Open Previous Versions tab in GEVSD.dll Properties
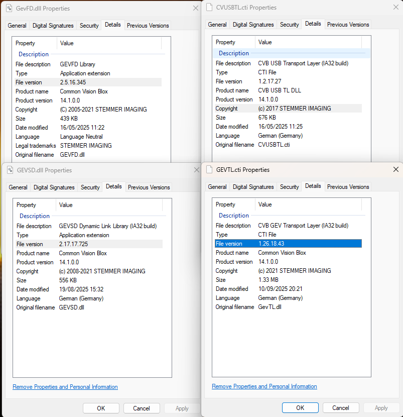Viewport: 403px width, 417px height. (x=149, y=187)
